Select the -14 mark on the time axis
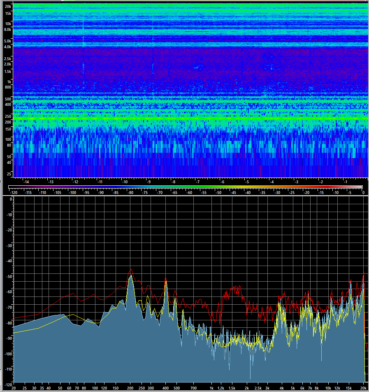 point(26,182)
